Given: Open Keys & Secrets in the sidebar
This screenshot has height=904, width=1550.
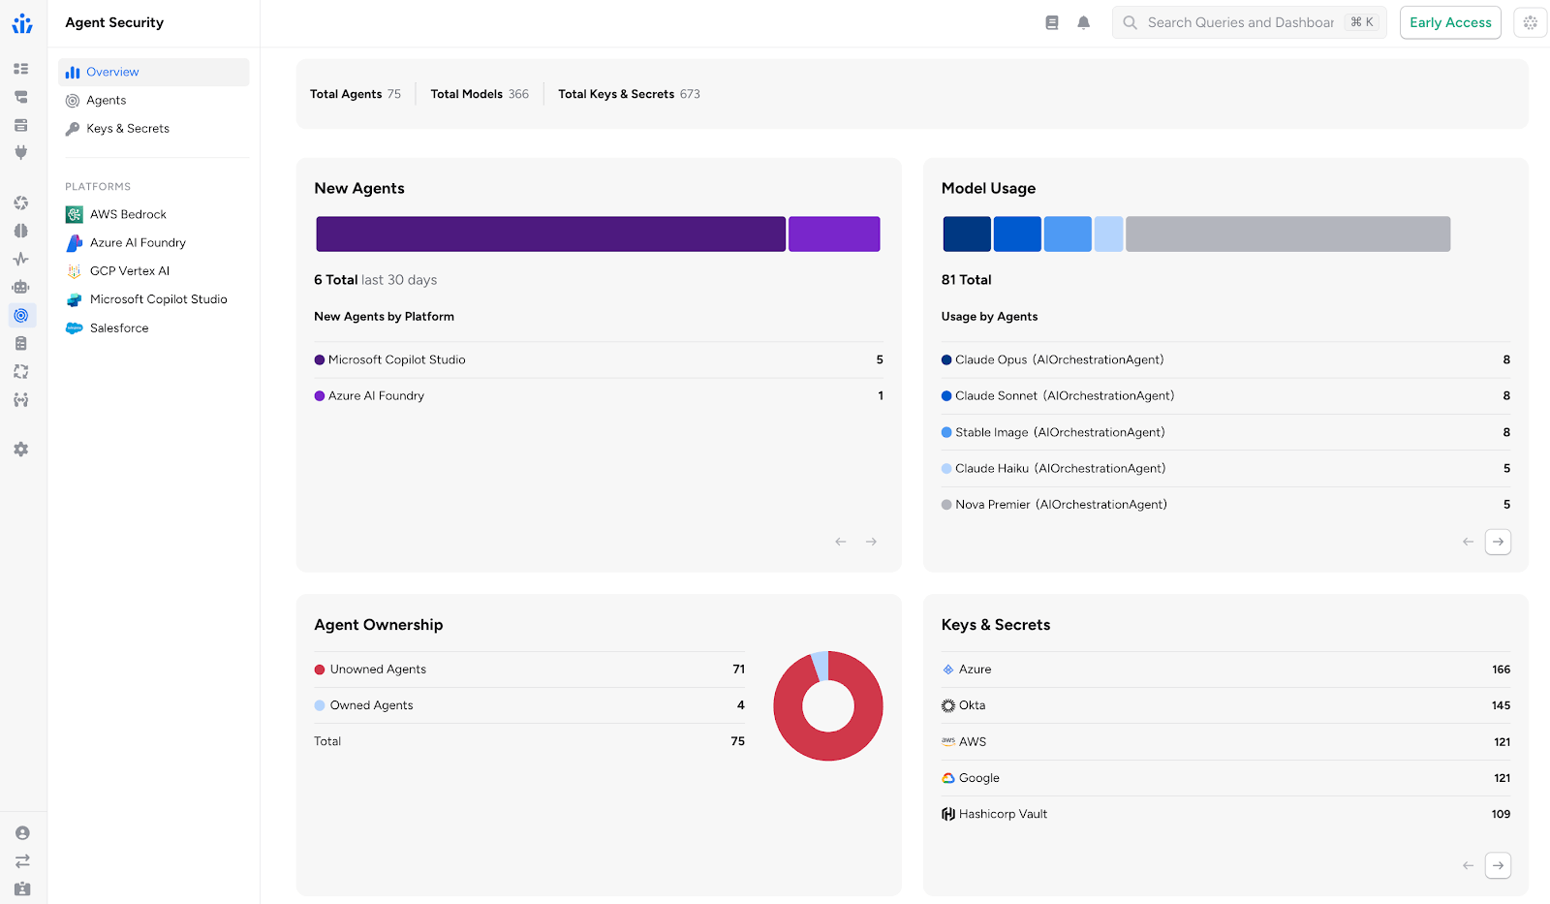Looking at the screenshot, I should coord(127,128).
